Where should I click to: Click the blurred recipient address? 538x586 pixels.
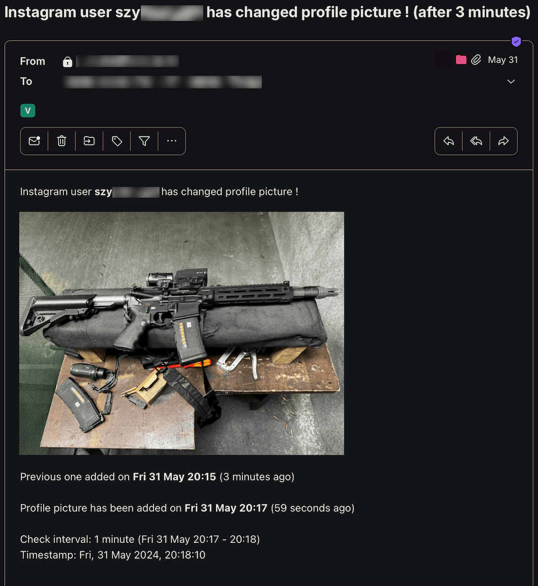[x=162, y=82]
